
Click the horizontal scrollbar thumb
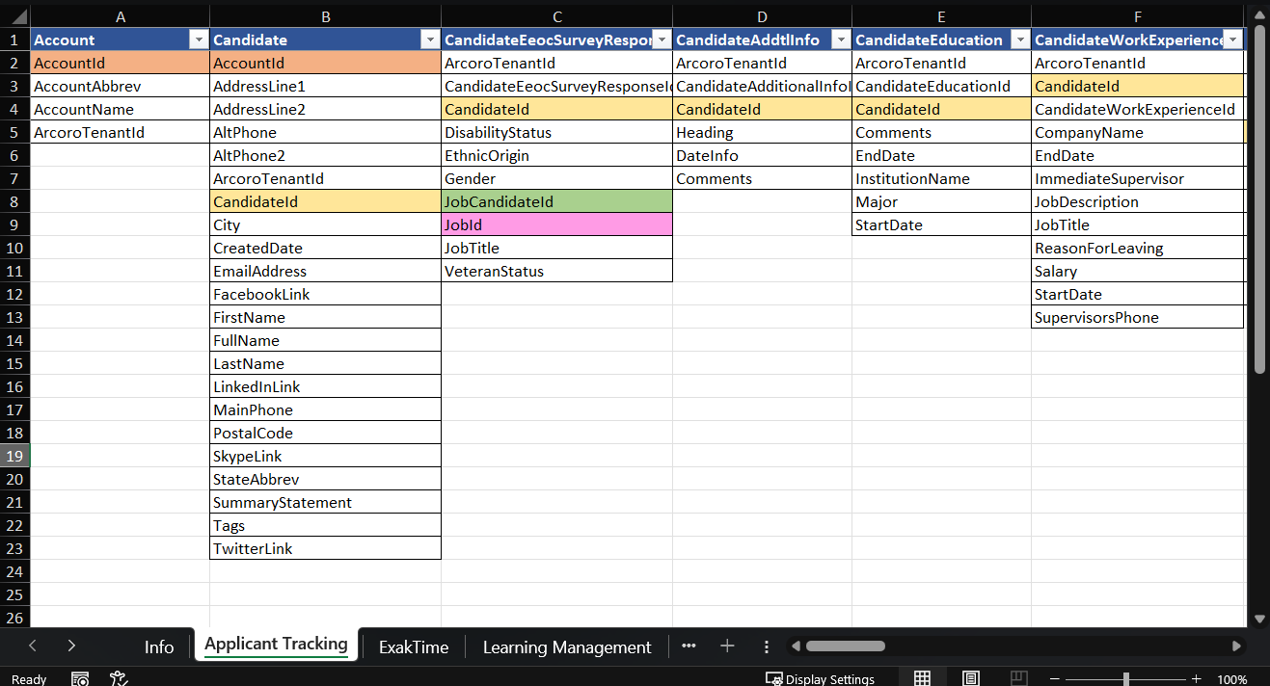pyautogui.click(x=845, y=646)
